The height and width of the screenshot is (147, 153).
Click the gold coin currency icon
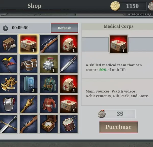pyautogui.click(x=115, y=6)
